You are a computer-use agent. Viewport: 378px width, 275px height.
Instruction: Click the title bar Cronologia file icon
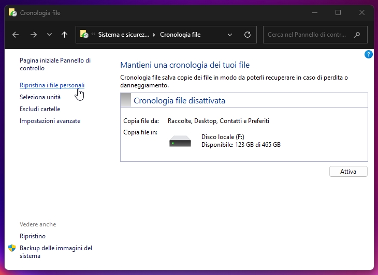pyautogui.click(x=13, y=12)
